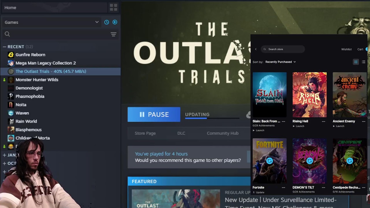
Task: Open the Ancient Enemy cover art
Action: pyautogui.click(x=350, y=95)
